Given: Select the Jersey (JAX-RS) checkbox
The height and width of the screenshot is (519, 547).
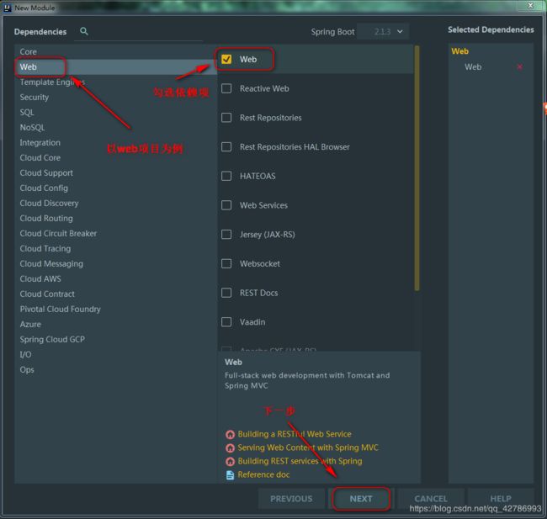Looking at the screenshot, I should (x=226, y=235).
